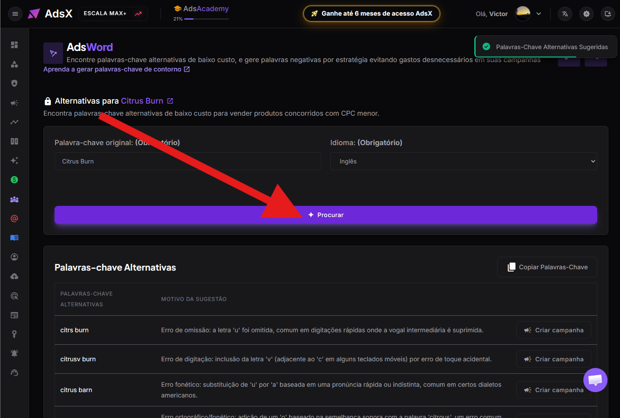Open the shield lock icon in the sidebar

pyautogui.click(x=14, y=83)
